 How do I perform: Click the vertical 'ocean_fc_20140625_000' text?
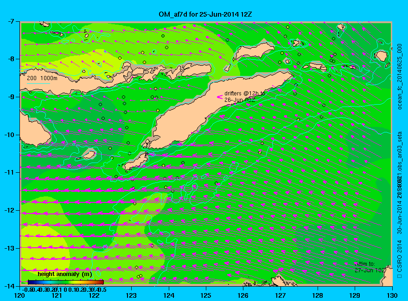point(399,77)
